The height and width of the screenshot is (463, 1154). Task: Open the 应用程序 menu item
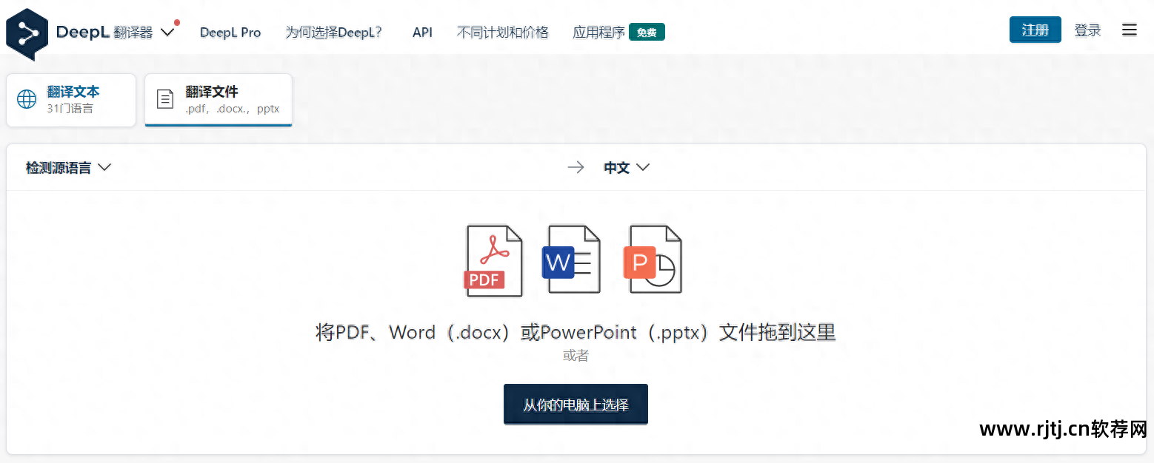click(x=598, y=32)
